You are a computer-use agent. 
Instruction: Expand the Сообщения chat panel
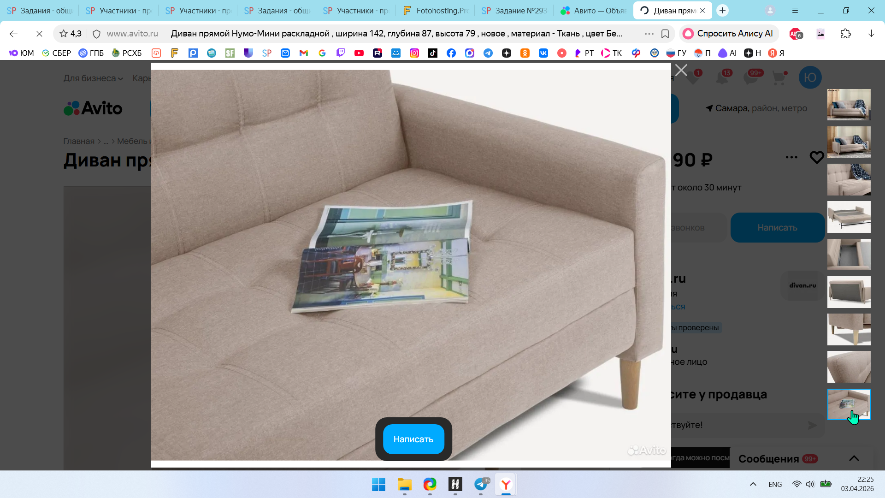[x=854, y=458]
